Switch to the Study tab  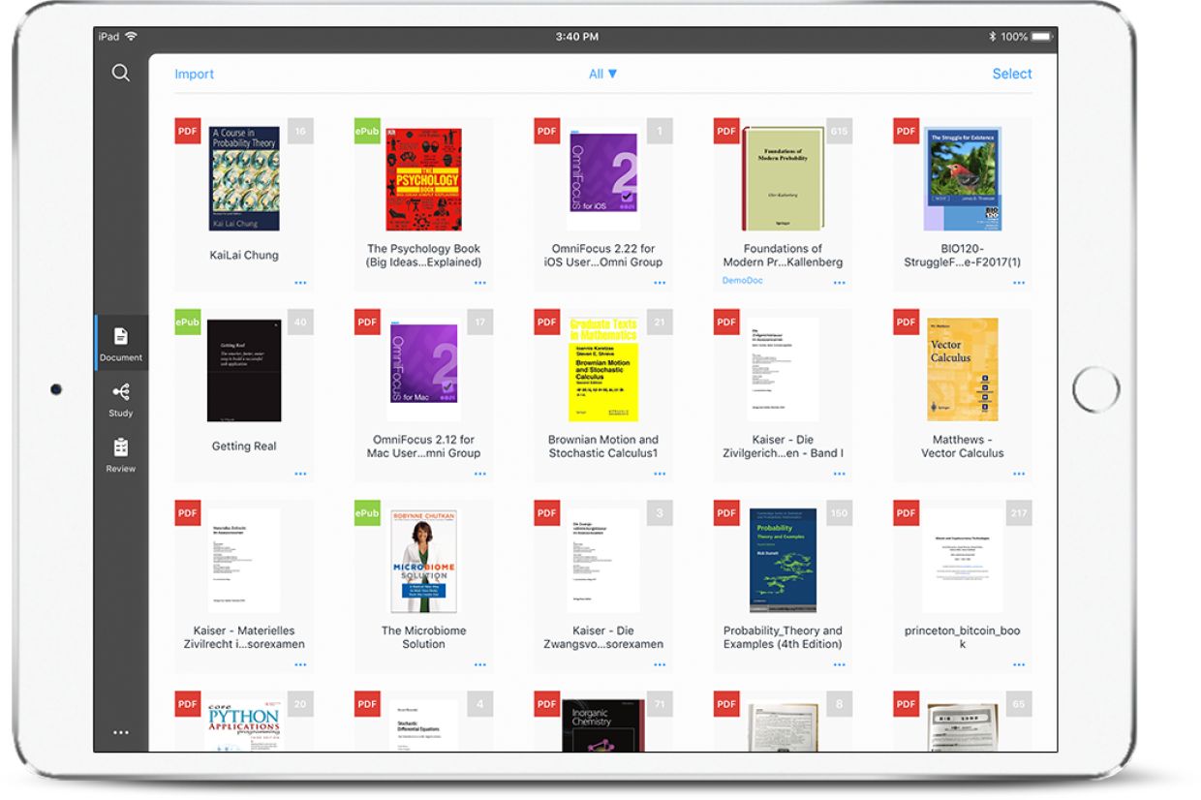click(120, 399)
